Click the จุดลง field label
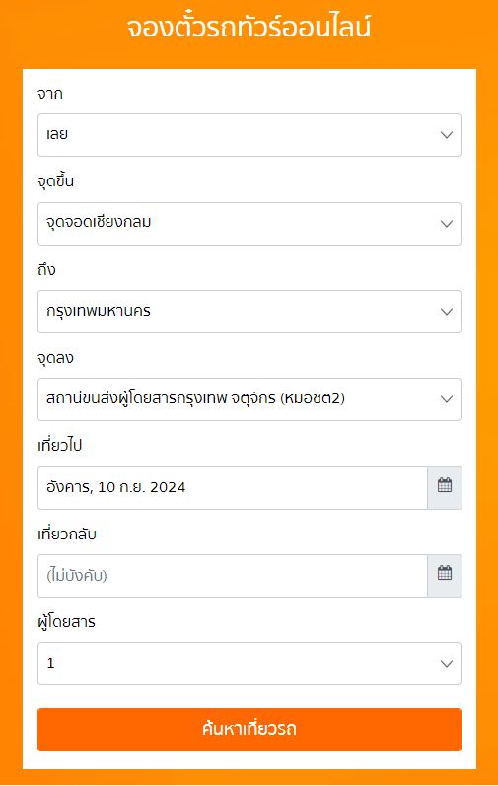 point(55,358)
